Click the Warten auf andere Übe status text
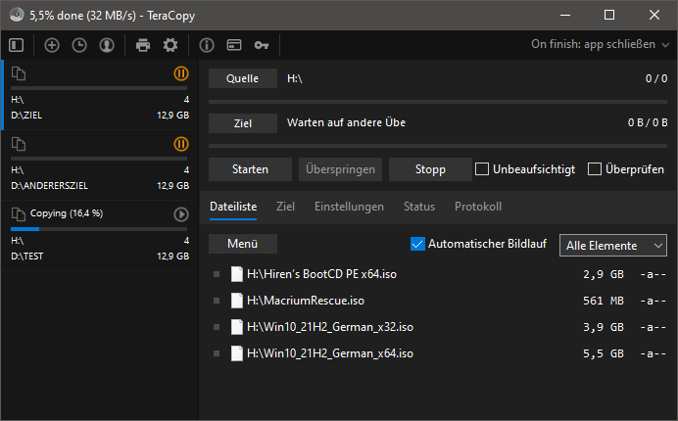Screen dimensions: 678x421 tap(347, 122)
